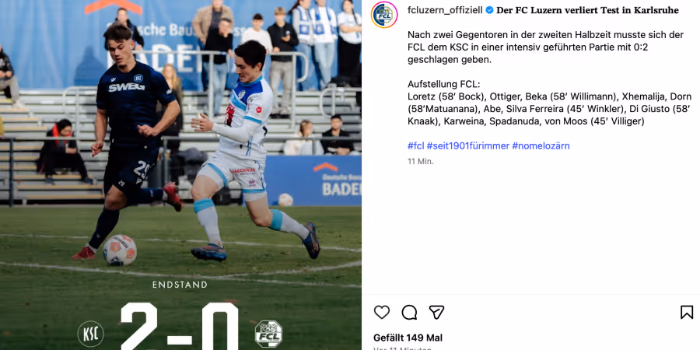This screenshot has height=350, width=700.
Task: Open the #nomelozärn hashtag
Action: (541, 146)
